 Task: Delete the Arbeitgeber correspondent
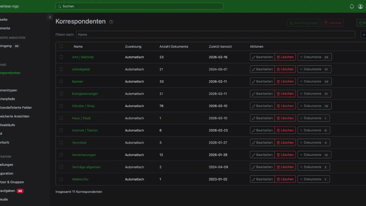(285, 69)
